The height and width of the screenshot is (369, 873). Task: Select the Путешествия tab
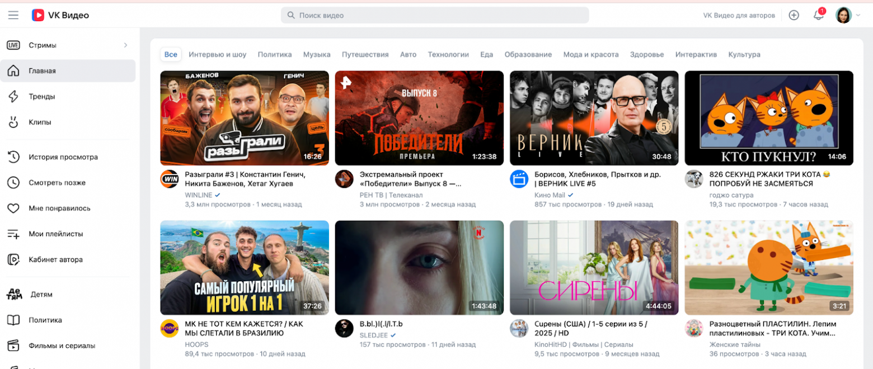(x=365, y=54)
